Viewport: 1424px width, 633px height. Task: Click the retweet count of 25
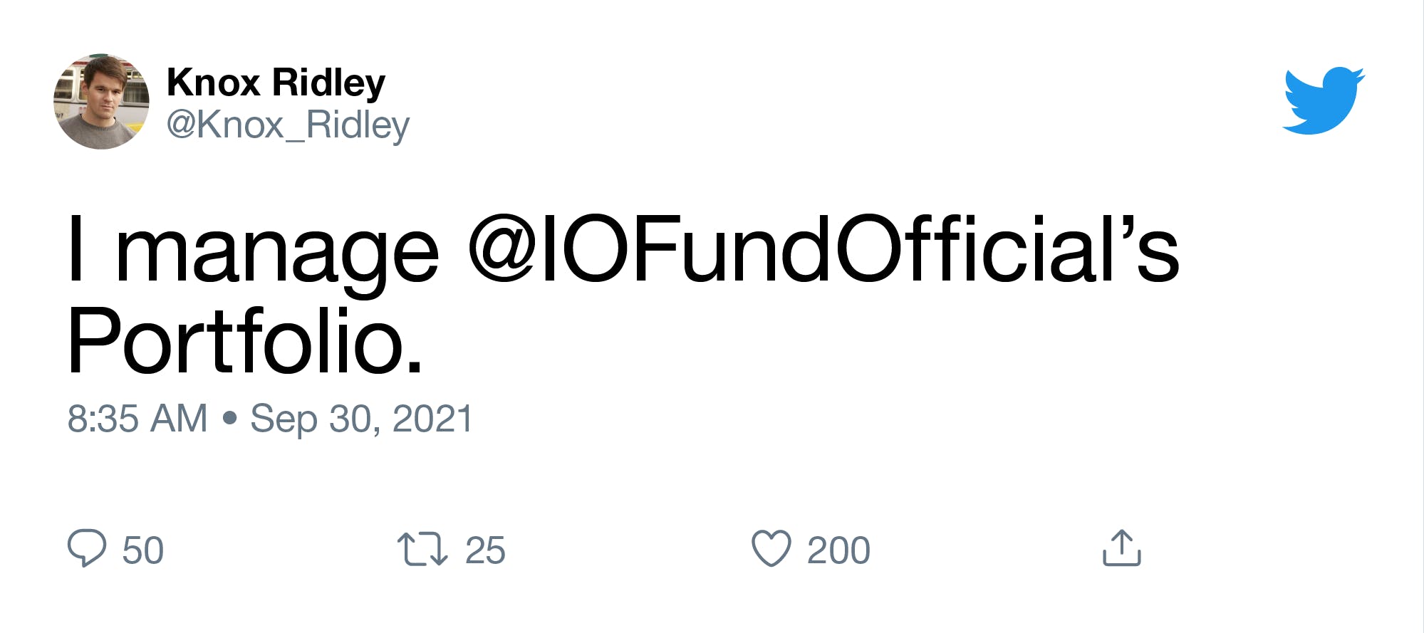(x=484, y=550)
